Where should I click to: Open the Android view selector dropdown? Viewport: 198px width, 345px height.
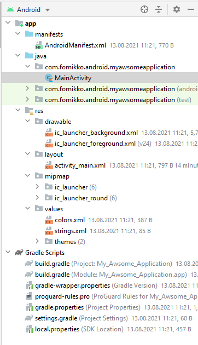point(28,10)
